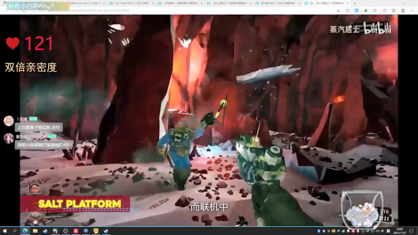Open the Windows Start menu
This screenshot has height=235, width=418.
[5, 231]
